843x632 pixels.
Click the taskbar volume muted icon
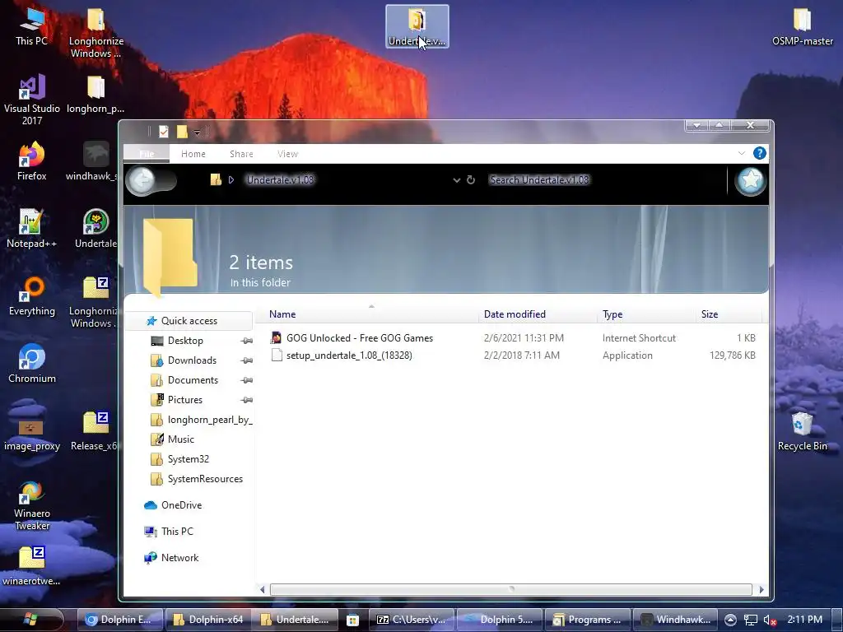(x=770, y=620)
